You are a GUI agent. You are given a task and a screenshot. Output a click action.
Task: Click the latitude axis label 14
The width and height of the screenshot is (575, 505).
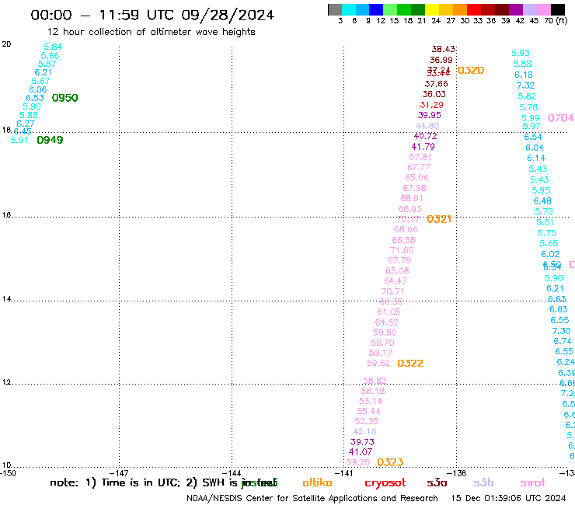[x=6, y=299]
